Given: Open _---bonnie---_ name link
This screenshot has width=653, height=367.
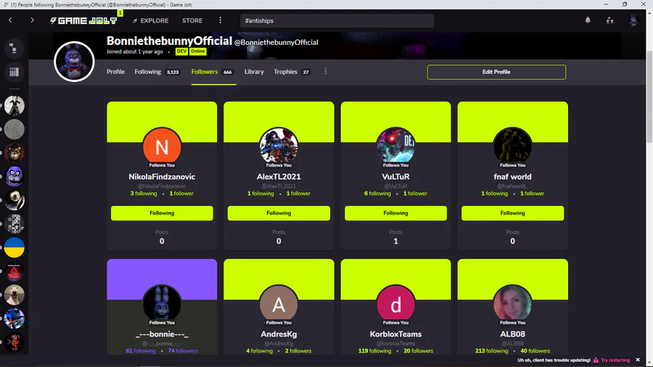Looking at the screenshot, I should [x=162, y=334].
